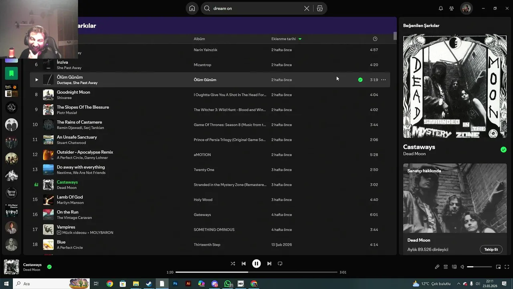Open the NDI app in the taskbar
Viewport: 513px width, 289px height.
241,284
